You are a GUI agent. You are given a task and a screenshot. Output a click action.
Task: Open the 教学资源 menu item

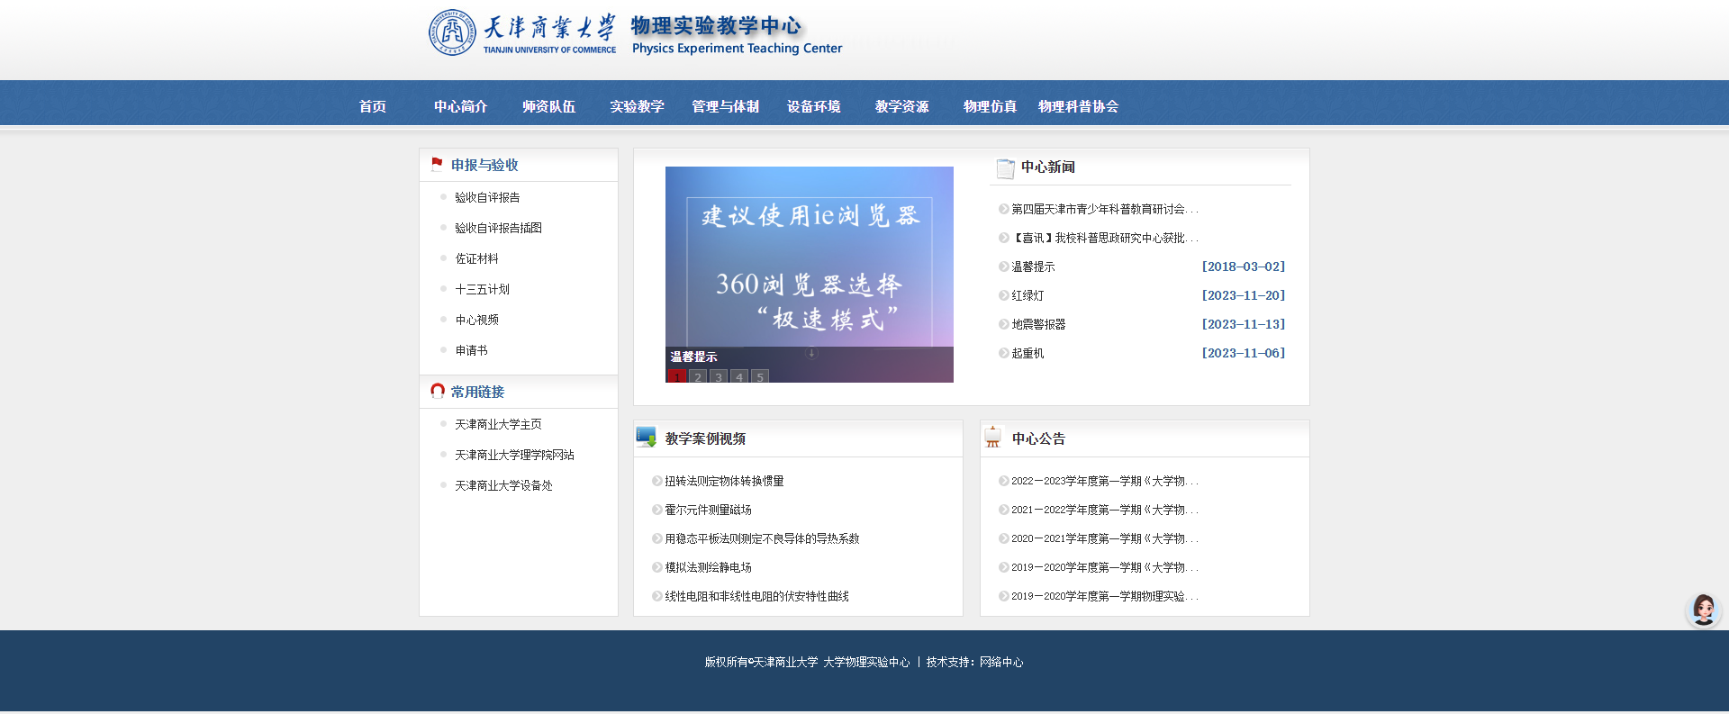point(901,106)
